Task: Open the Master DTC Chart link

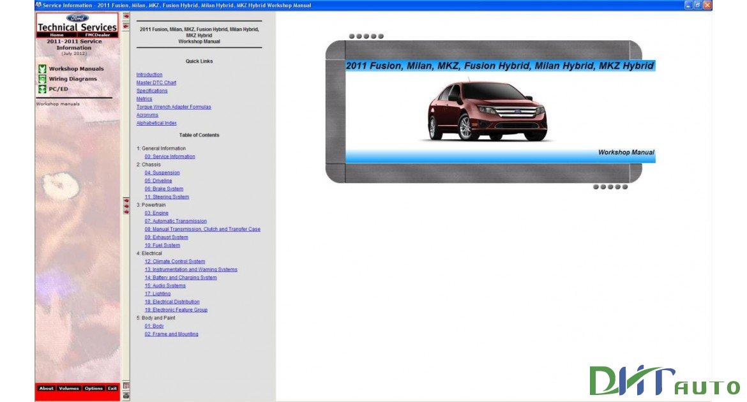Action: coord(156,82)
